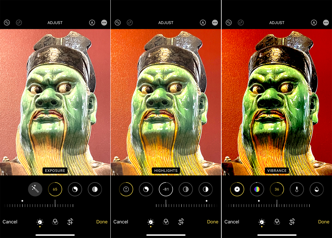Tap the Auto-enhance magic wand in Exposure screen

coord(35,189)
